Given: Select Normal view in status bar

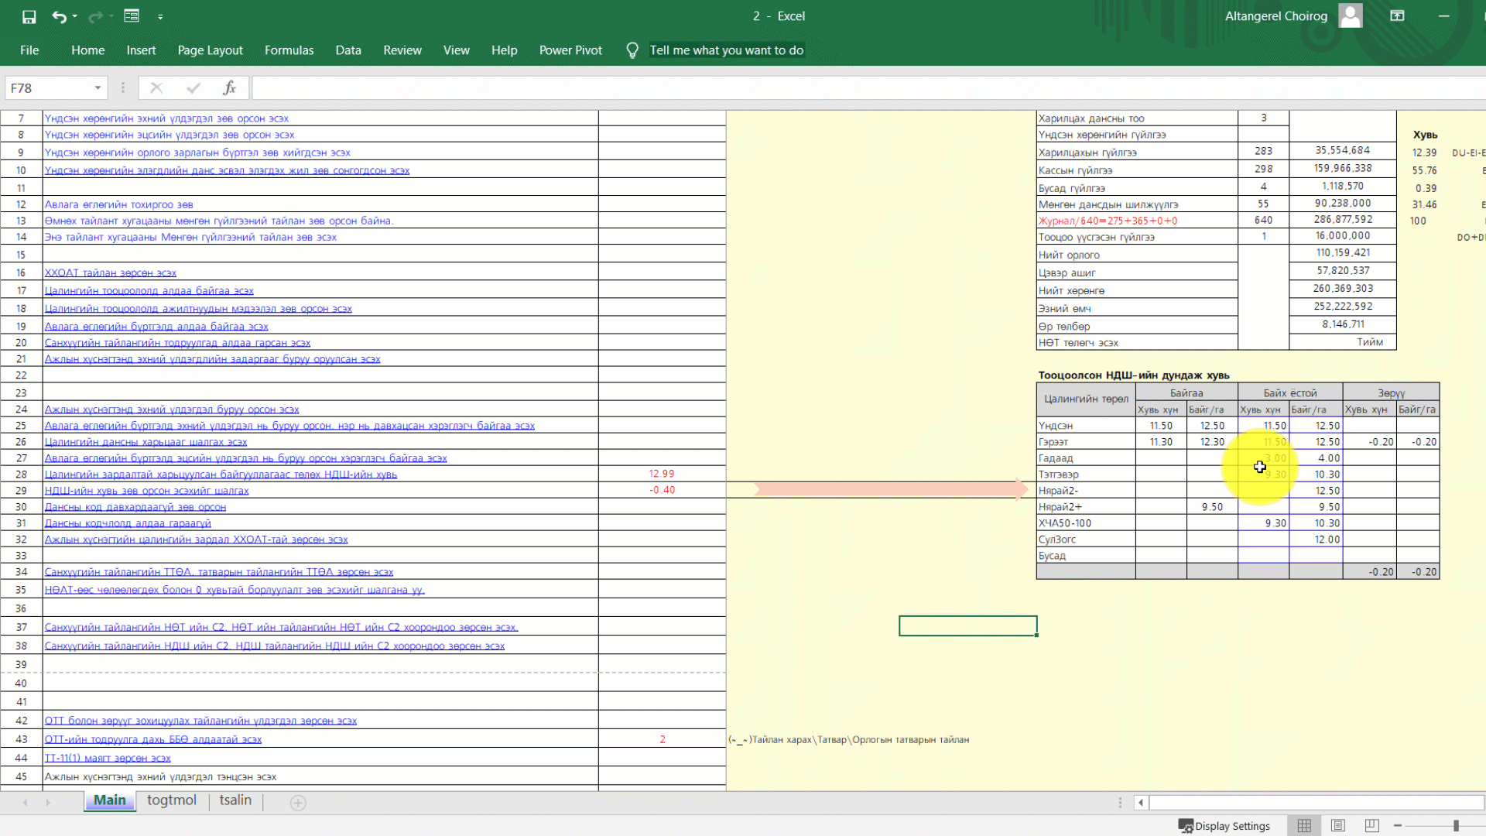Looking at the screenshot, I should [x=1304, y=826].
